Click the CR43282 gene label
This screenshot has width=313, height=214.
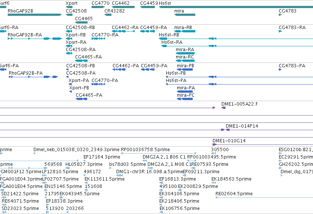click(x=115, y=11)
